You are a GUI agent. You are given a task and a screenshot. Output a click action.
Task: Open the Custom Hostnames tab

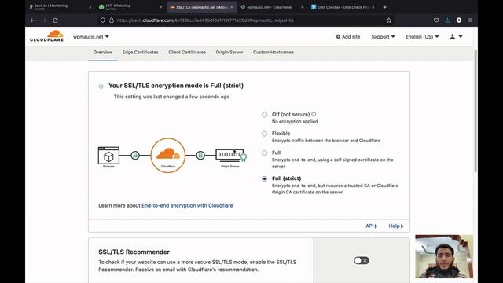274,53
